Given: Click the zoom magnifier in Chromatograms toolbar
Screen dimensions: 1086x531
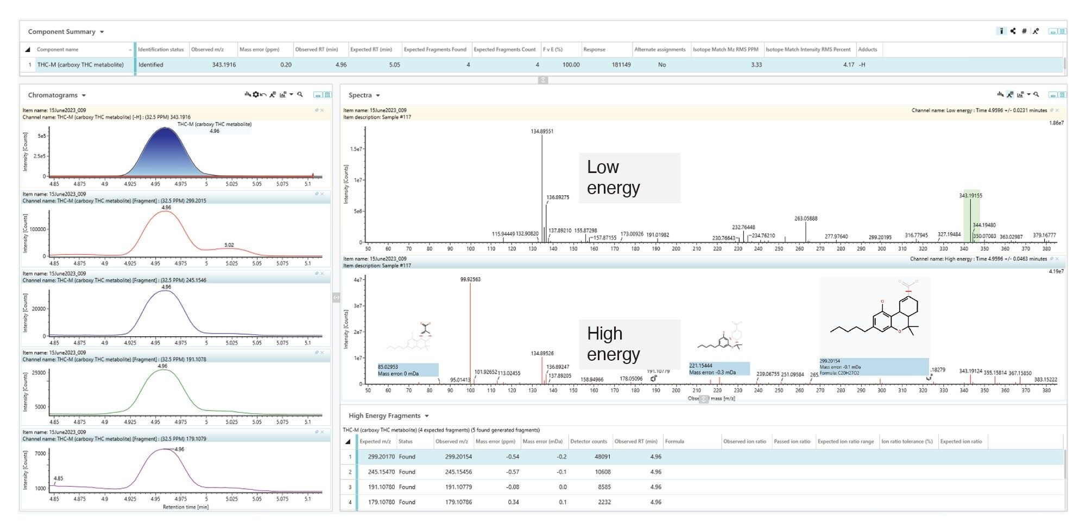Looking at the screenshot, I should tap(300, 94).
